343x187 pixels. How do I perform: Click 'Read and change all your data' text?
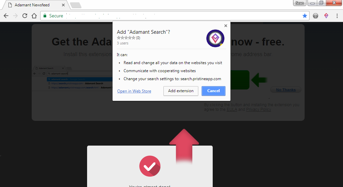pyautogui.click(x=173, y=63)
